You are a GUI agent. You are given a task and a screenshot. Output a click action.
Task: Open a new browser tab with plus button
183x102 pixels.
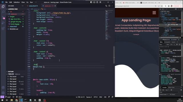point(159,3)
